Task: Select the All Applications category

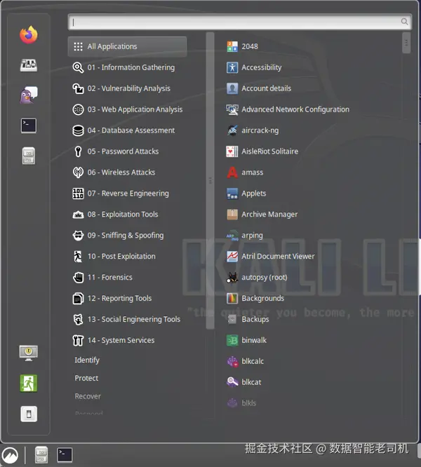Action: 128,46
